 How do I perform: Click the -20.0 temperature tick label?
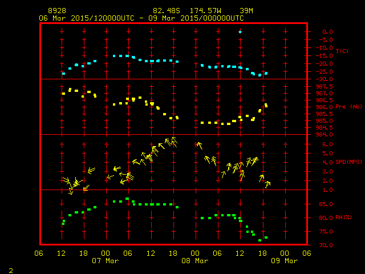point(325,63)
